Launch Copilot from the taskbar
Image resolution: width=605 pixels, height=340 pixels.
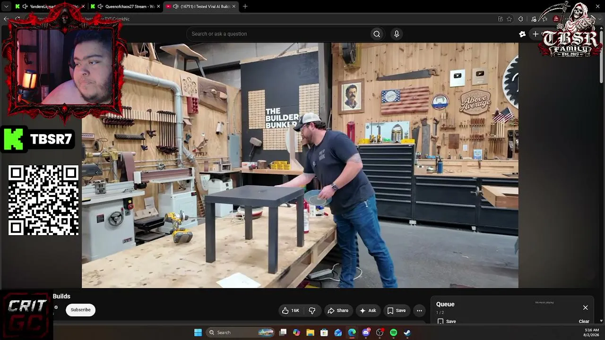296,332
